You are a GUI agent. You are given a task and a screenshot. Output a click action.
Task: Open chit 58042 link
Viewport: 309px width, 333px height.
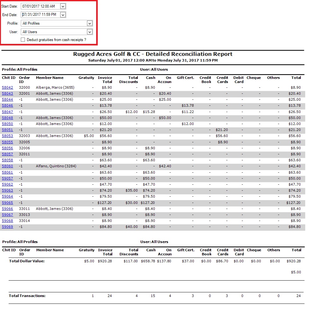point(8,87)
